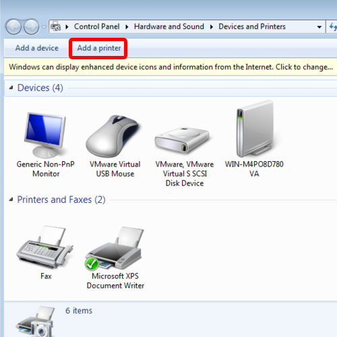Image resolution: width=337 pixels, height=337 pixels.
Task: Click the yellow enhanced device icons information bar
Action: [x=171, y=67]
